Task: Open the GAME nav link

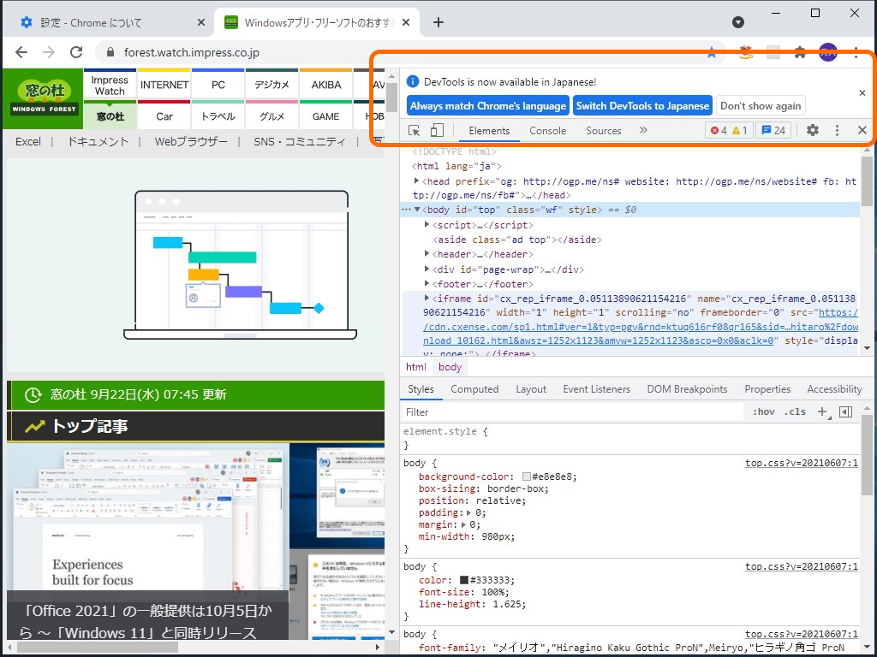Action: pos(326,116)
